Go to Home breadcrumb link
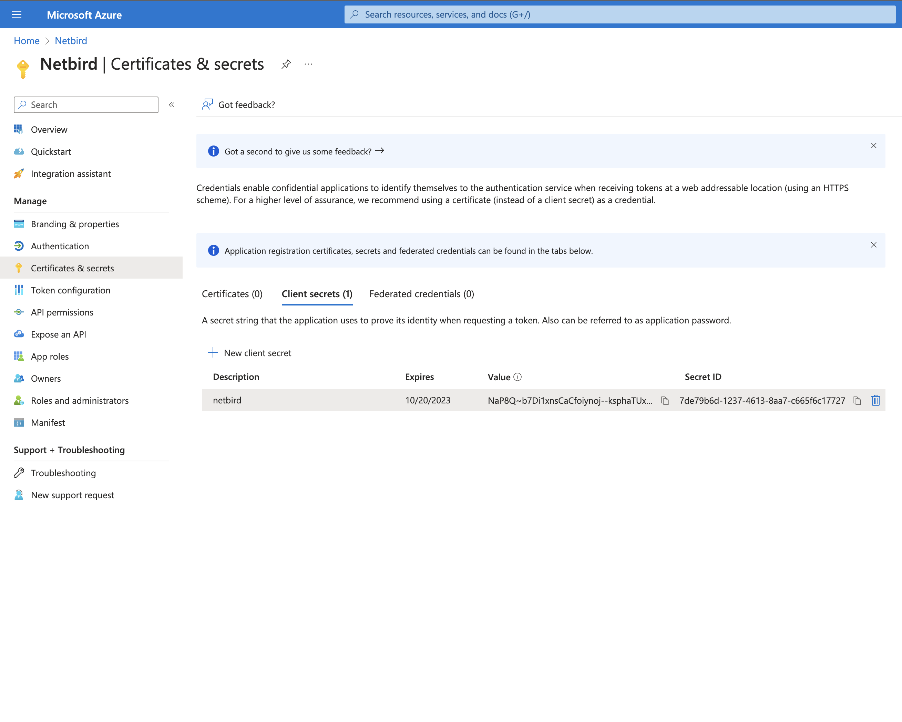Image resolution: width=902 pixels, height=722 pixels. [26, 41]
